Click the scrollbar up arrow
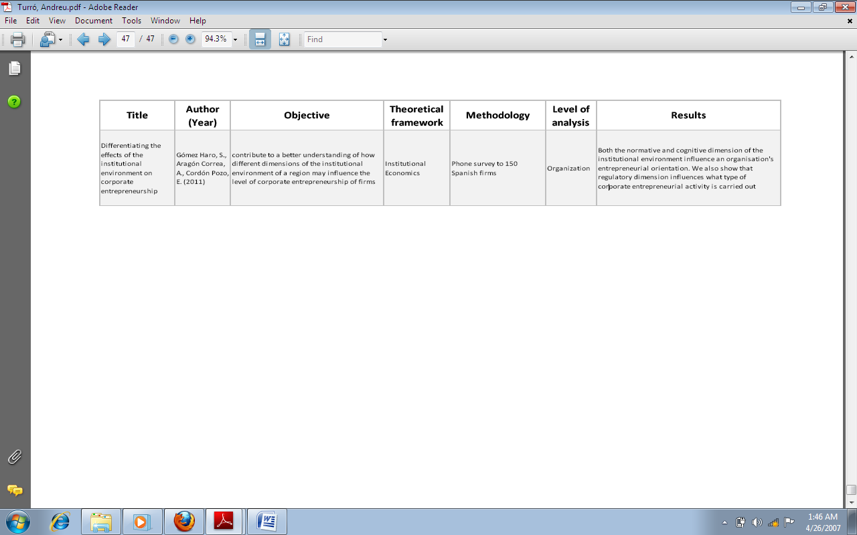Image resolution: width=857 pixels, height=535 pixels. pyautogui.click(x=851, y=57)
